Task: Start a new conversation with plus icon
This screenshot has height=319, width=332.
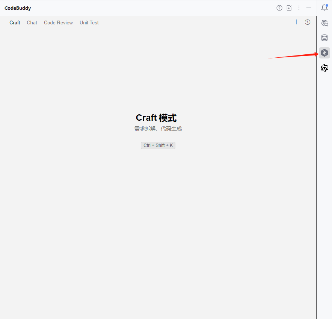Action: coord(296,22)
